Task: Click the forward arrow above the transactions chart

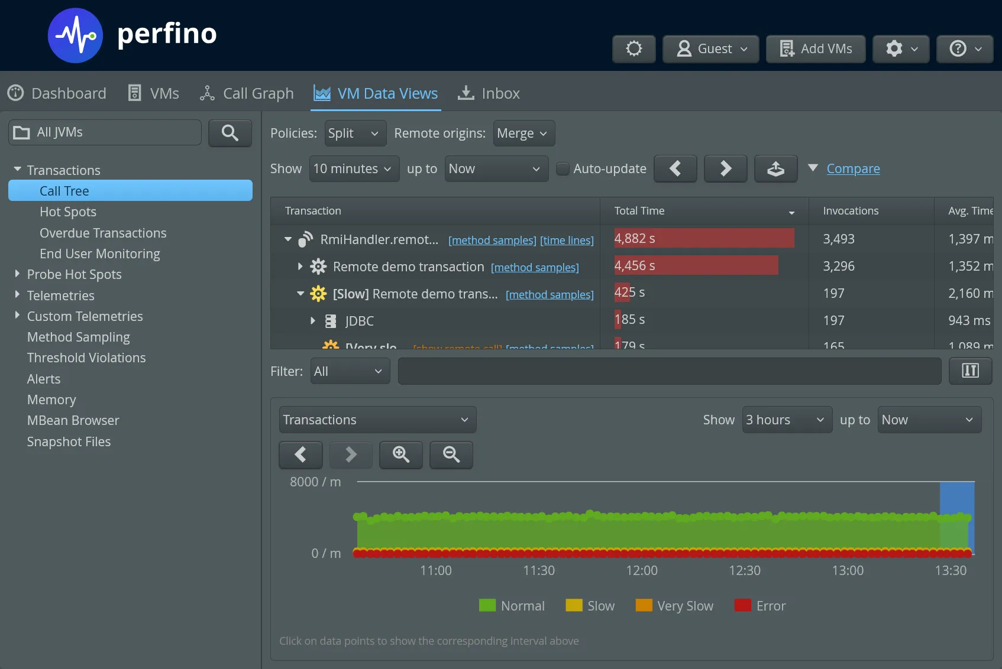Action: tap(350, 454)
